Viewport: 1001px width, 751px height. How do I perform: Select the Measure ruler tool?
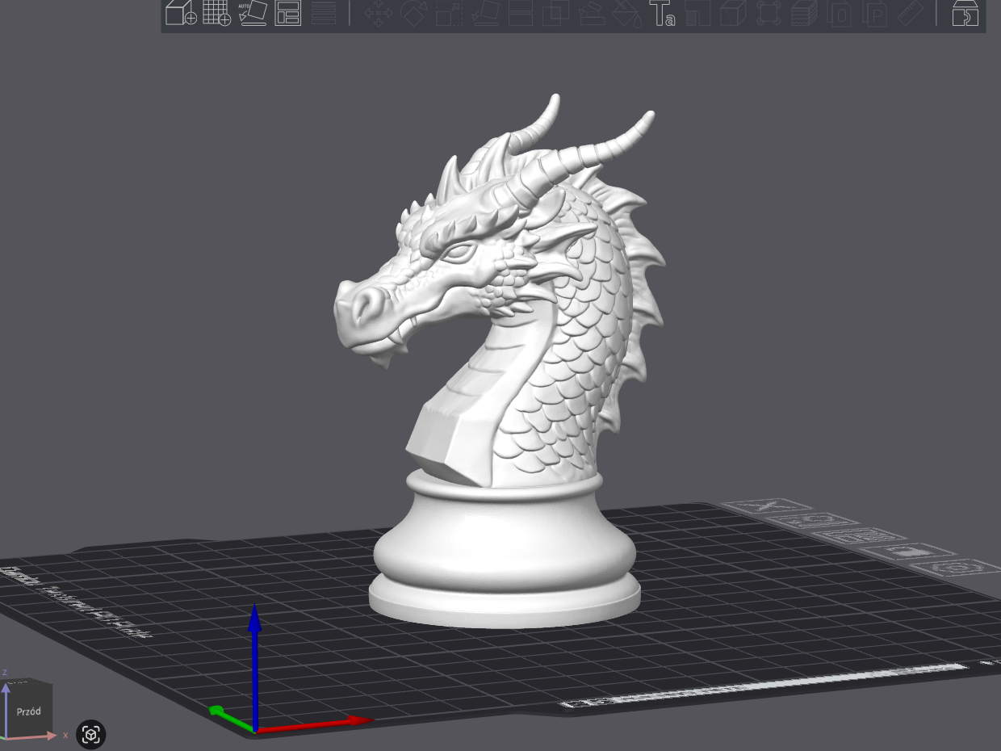911,14
